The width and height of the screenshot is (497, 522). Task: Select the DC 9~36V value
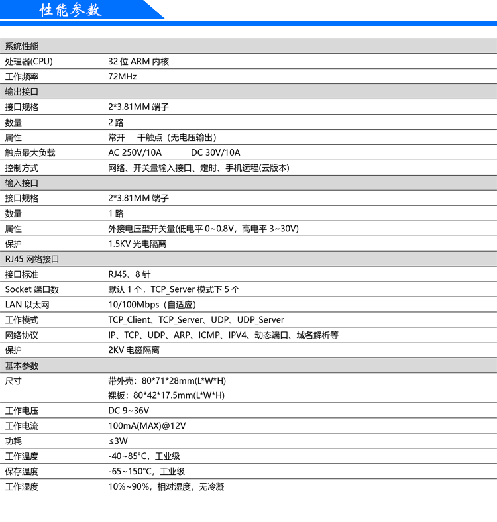[x=129, y=411]
